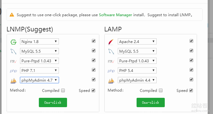
Task: Open the phpMyAdmin 4.7 dropdown
Action: [x=39, y=80]
